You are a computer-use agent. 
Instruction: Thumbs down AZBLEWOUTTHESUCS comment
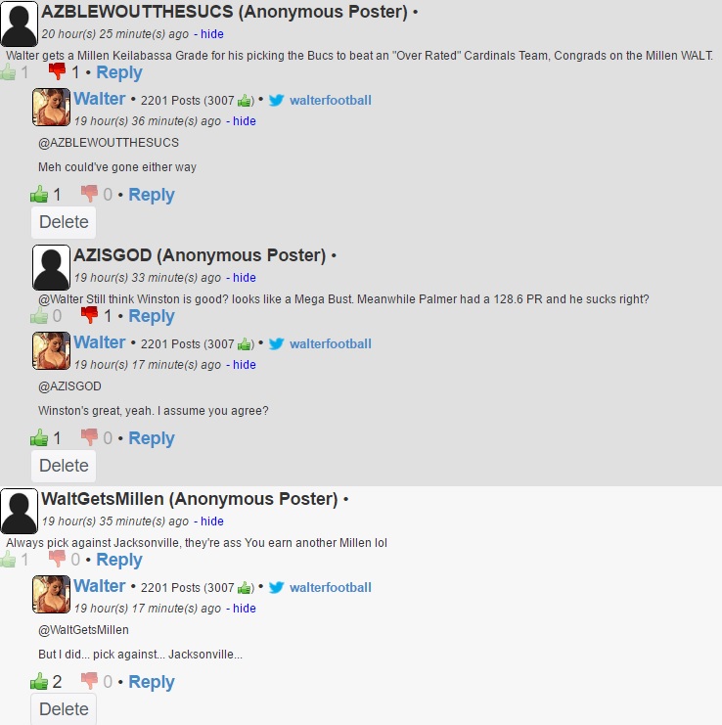(x=58, y=71)
